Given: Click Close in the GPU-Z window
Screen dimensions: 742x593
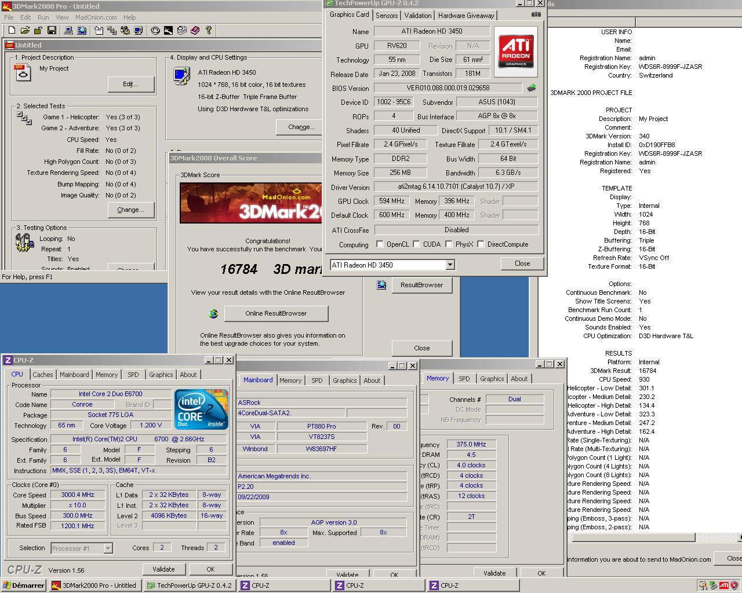Looking at the screenshot, I should 522,263.
